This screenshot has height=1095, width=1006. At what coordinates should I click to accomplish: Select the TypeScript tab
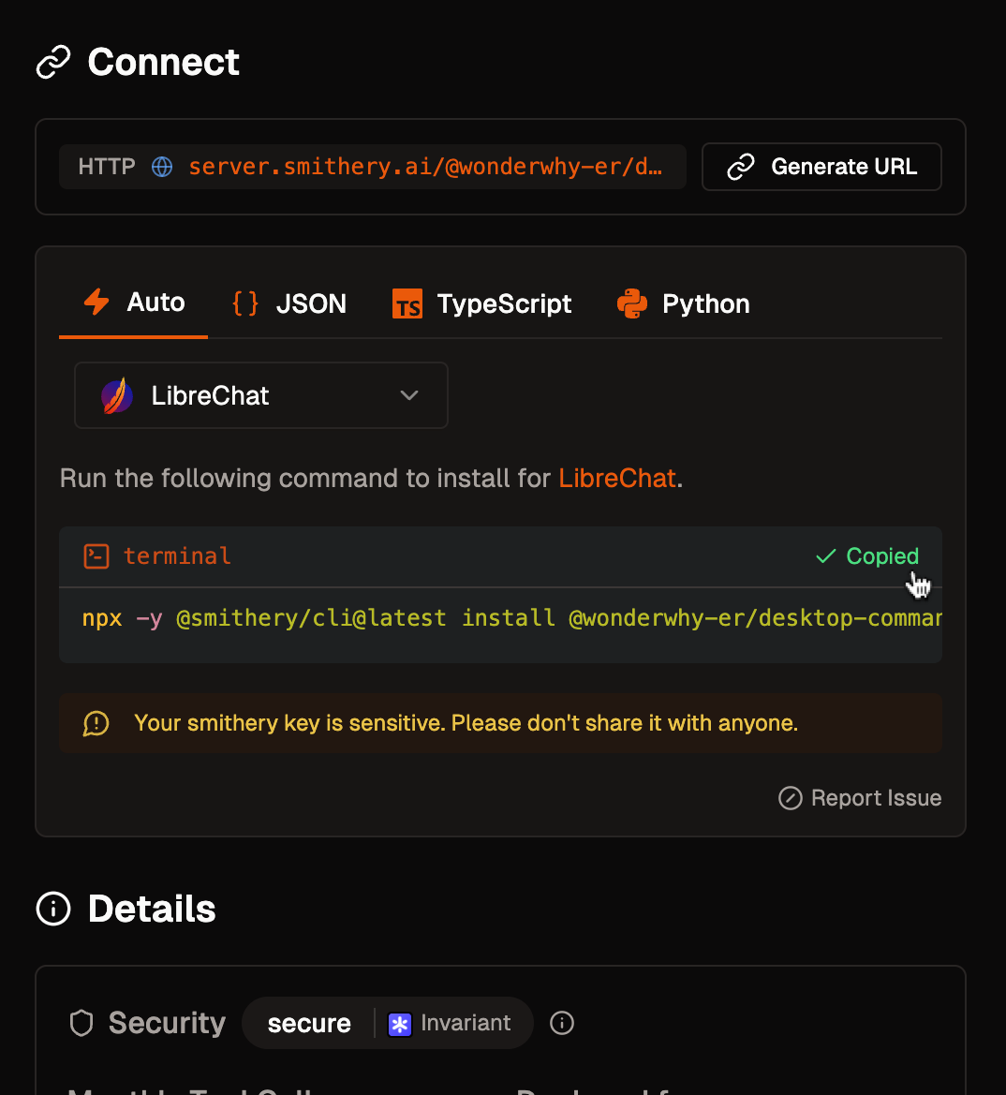tap(482, 304)
